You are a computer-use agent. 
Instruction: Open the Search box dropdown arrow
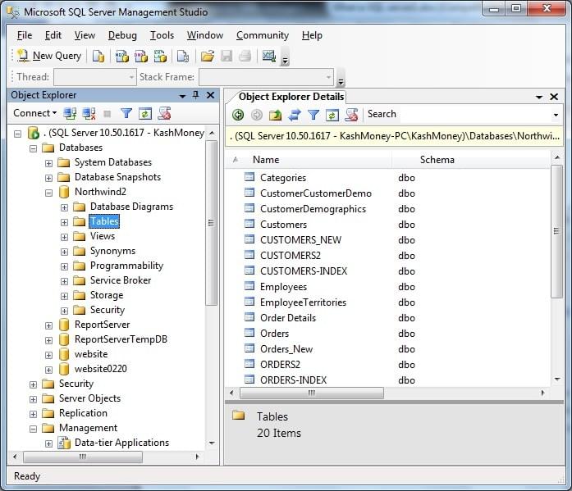pos(556,115)
